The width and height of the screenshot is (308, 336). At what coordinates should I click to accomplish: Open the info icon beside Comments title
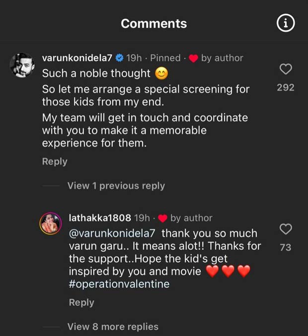point(286,23)
